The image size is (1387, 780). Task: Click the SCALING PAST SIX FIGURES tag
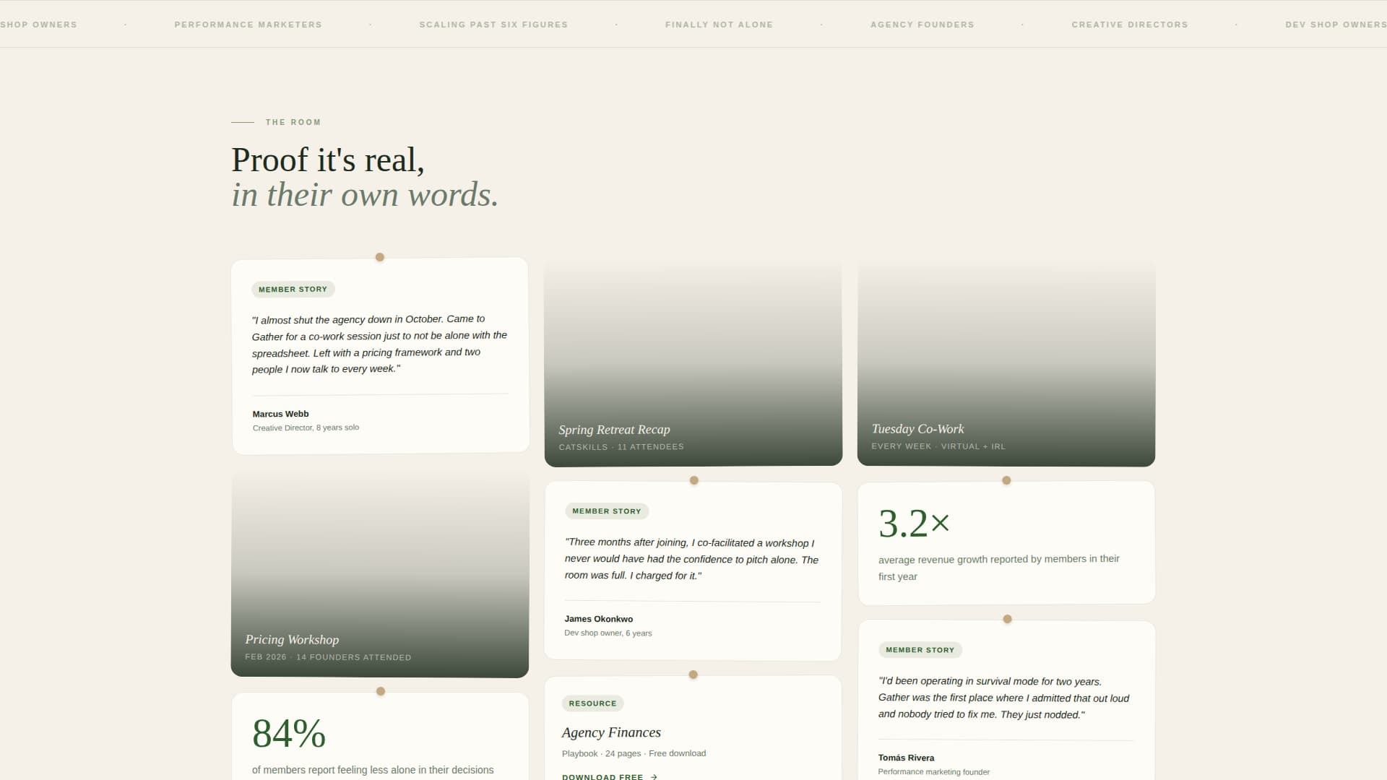coord(493,24)
